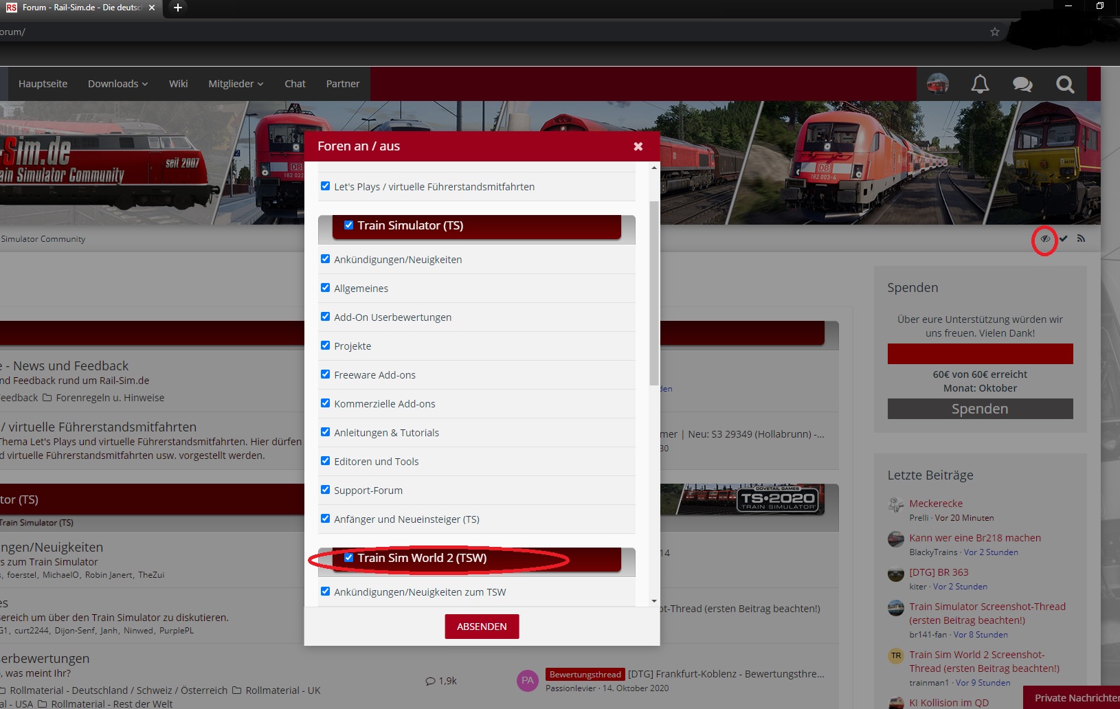The width and height of the screenshot is (1120, 709).
Task: Open Forenregeln u. Hinweise subforum
Action: point(110,398)
